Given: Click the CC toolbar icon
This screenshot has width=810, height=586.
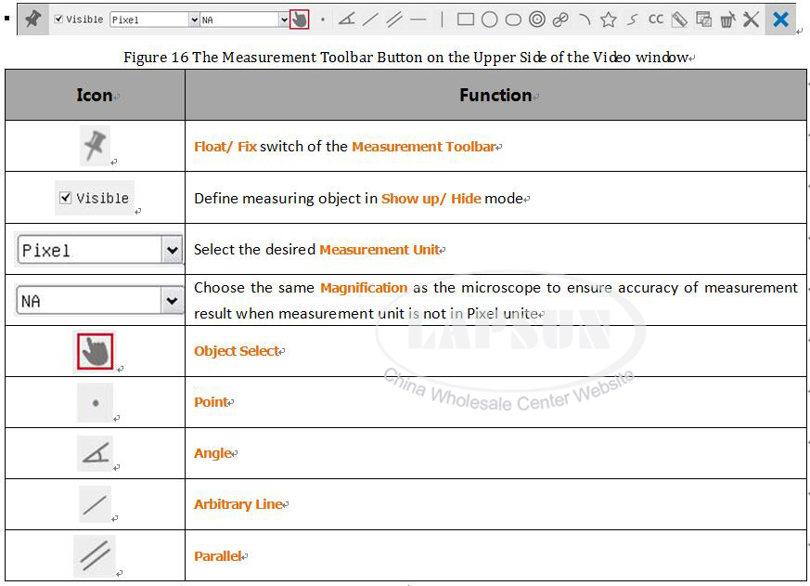Looking at the screenshot, I should tap(656, 20).
